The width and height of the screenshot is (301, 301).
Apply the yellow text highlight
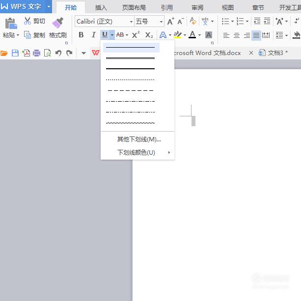(178, 35)
